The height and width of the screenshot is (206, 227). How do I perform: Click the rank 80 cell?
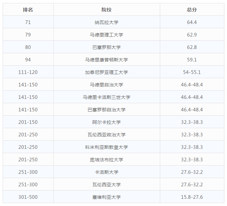[28, 47]
